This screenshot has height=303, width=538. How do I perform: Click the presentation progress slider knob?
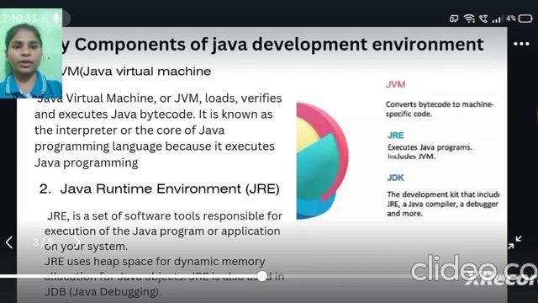262,276
